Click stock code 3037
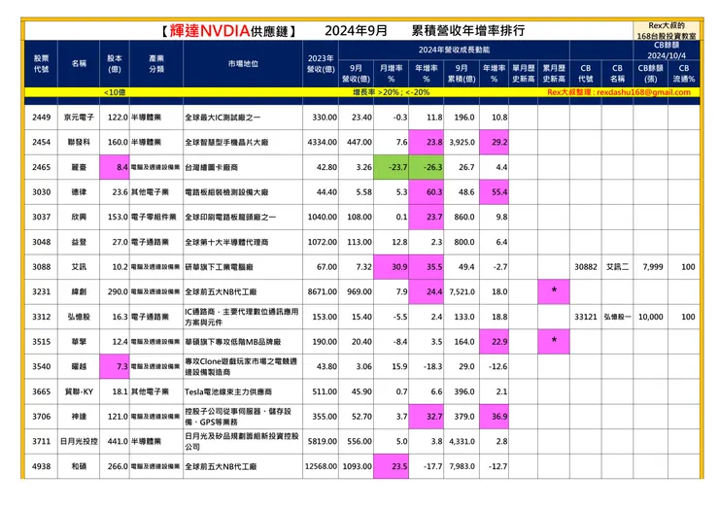The height and width of the screenshot is (508, 719). coord(41,217)
